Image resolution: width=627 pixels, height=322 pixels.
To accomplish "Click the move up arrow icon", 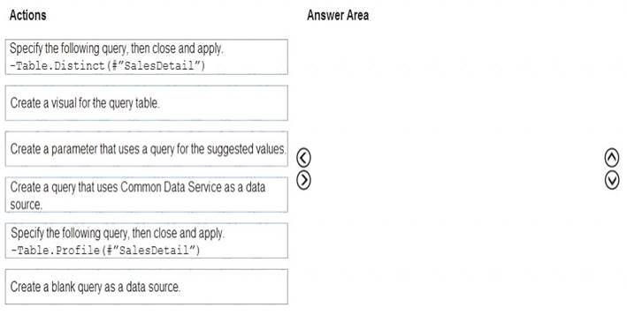I will click(x=612, y=158).
